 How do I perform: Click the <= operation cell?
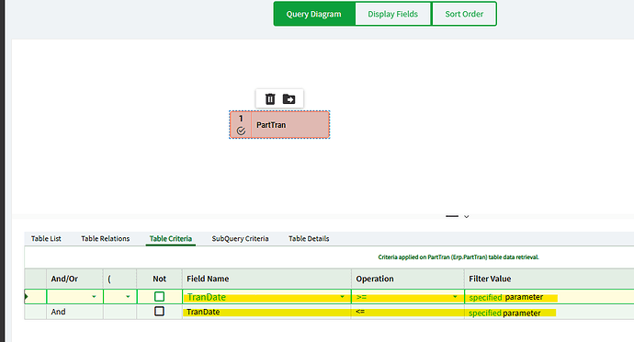click(x=408, y=312)
